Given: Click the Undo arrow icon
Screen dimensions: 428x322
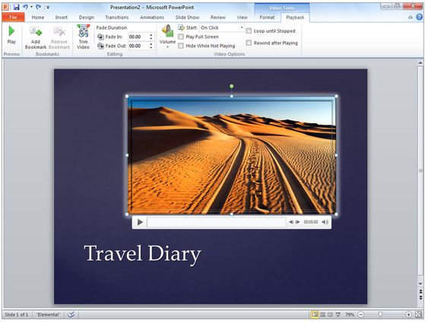Looking at the screenshot, I should click(25, 7).
